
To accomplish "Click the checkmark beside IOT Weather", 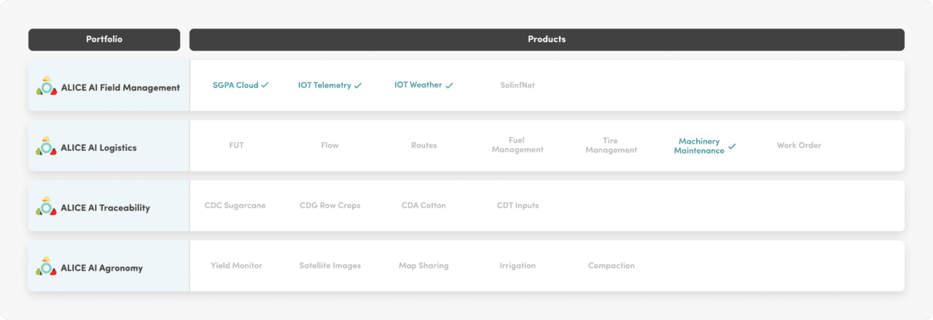I will pos(450,85).
